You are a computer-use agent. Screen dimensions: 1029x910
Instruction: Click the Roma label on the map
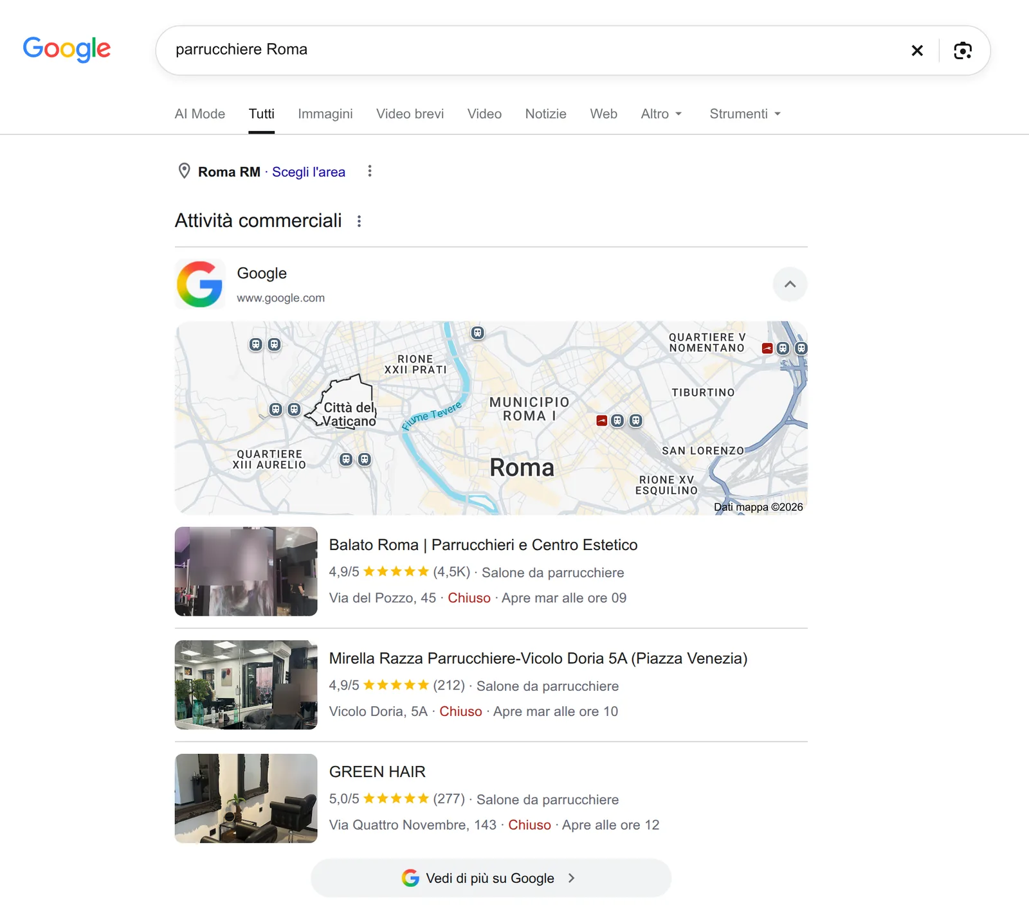tap(522, 467)
